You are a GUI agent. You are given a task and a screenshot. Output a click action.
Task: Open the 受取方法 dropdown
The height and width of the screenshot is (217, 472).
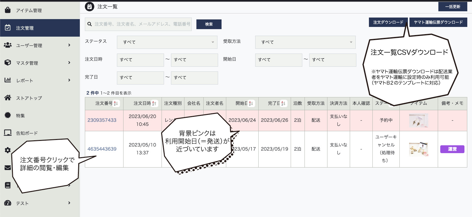click(305, 42)
